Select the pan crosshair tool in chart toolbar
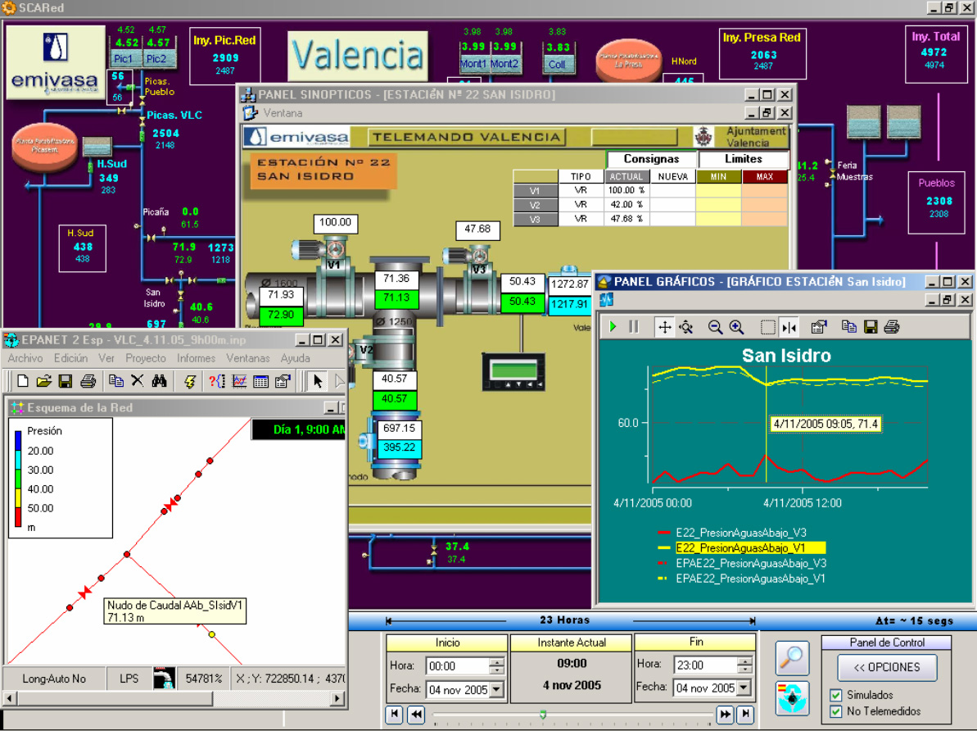The image size is (977, 731). 665,327
